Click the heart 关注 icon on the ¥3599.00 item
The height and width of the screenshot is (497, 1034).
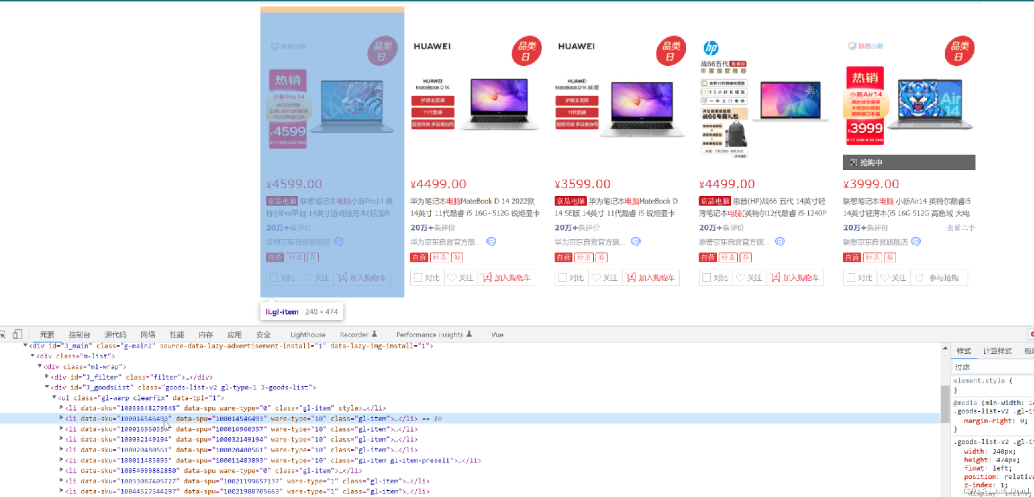(x=596, y=278)
